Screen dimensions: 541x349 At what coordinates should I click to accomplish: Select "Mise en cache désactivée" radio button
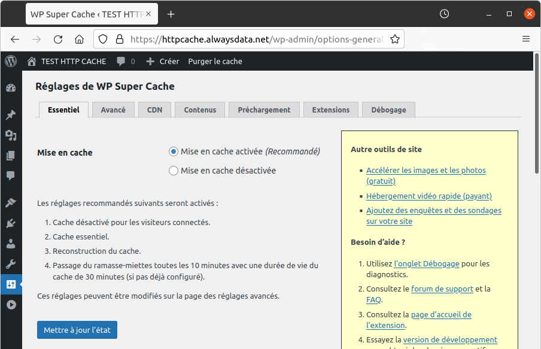click(174, 171)
